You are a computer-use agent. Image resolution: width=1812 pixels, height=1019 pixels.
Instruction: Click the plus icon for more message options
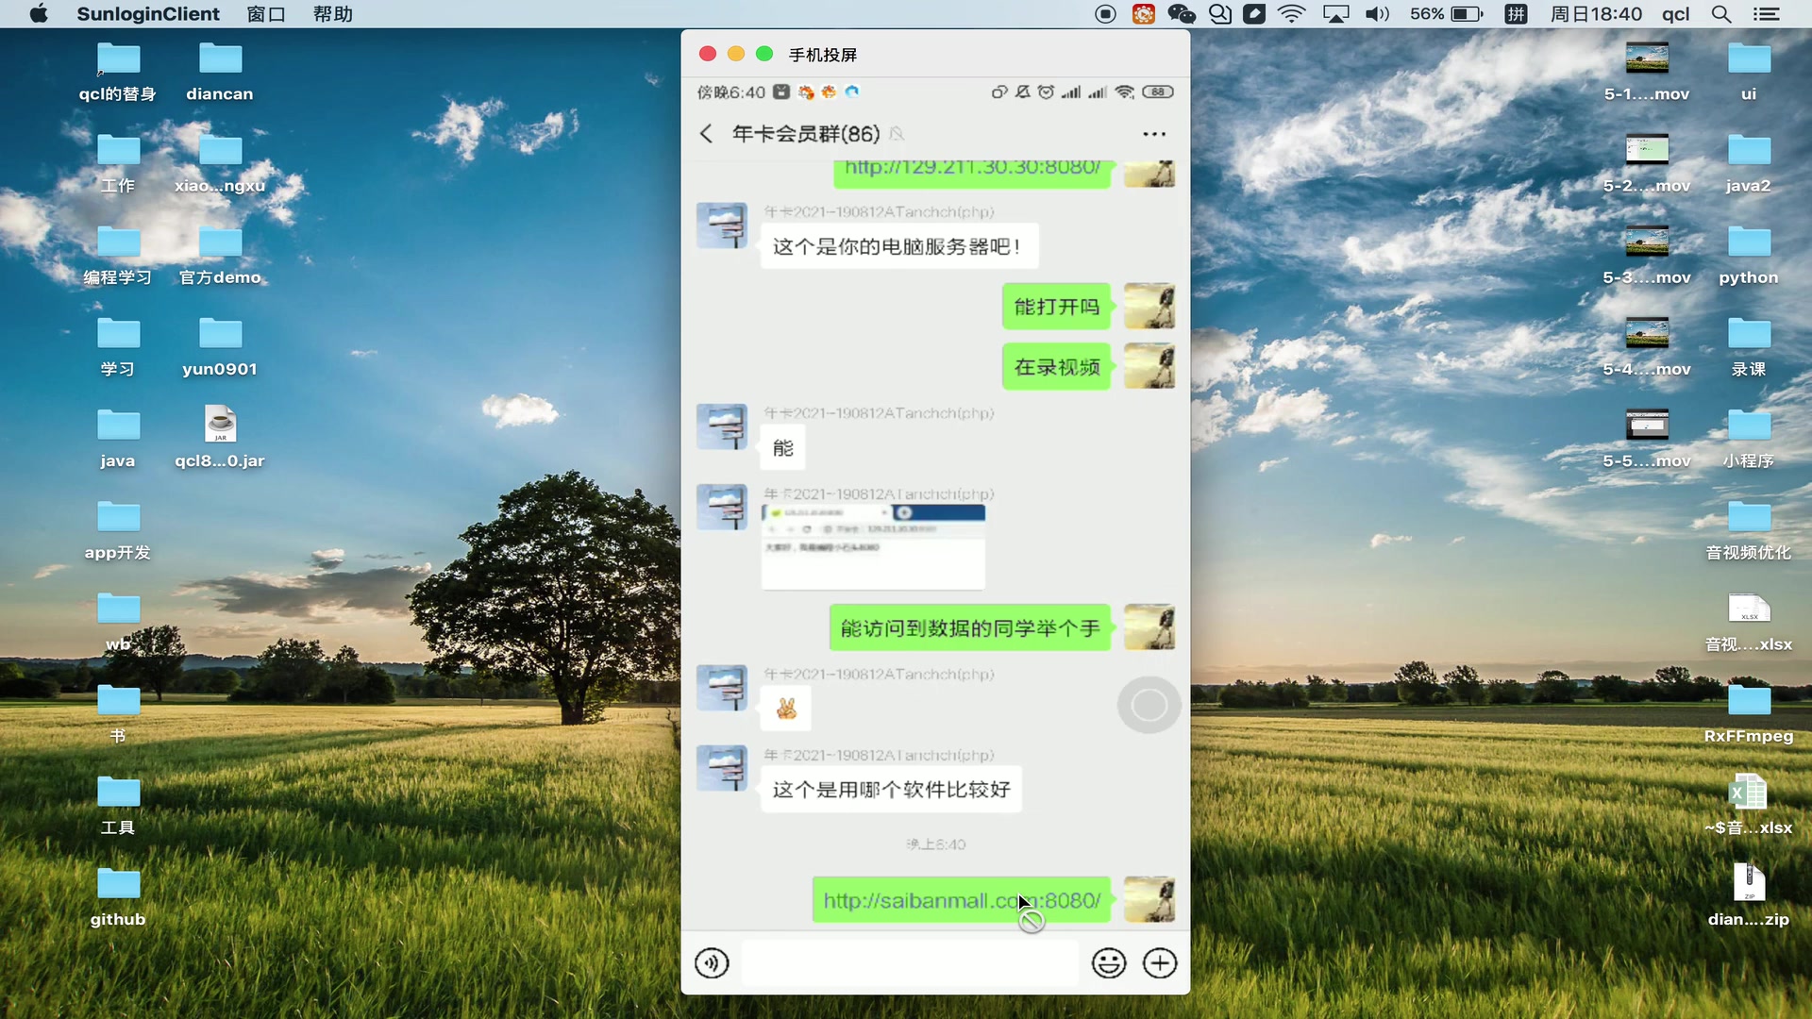click(x=1160, y=962)
